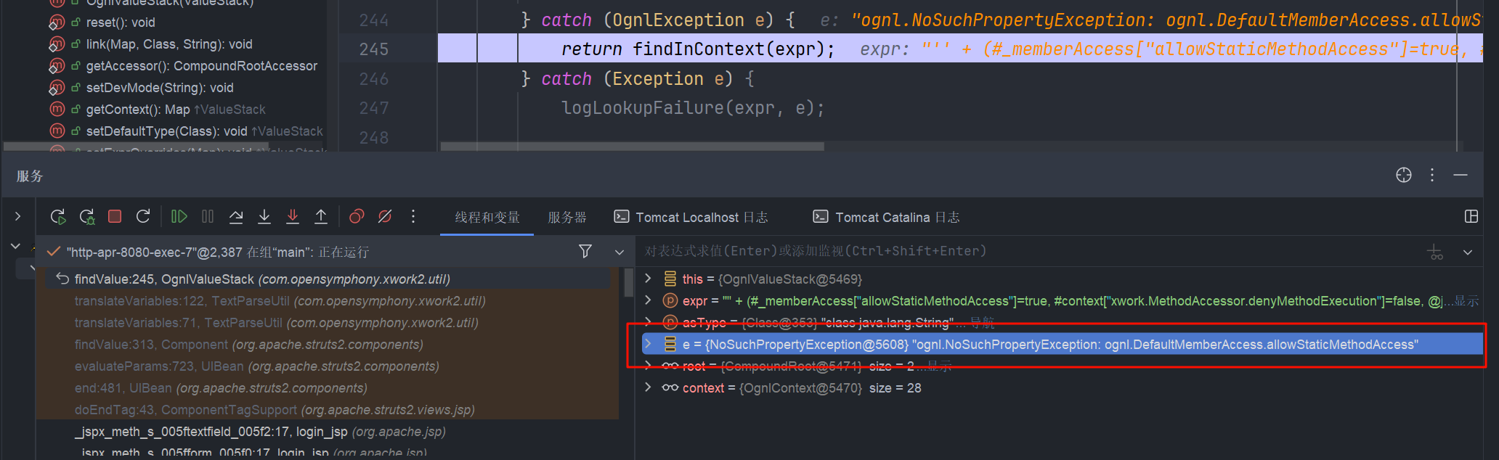
Task: Click the layout settings icon in debugger tabs
Action: (1471, 216)
